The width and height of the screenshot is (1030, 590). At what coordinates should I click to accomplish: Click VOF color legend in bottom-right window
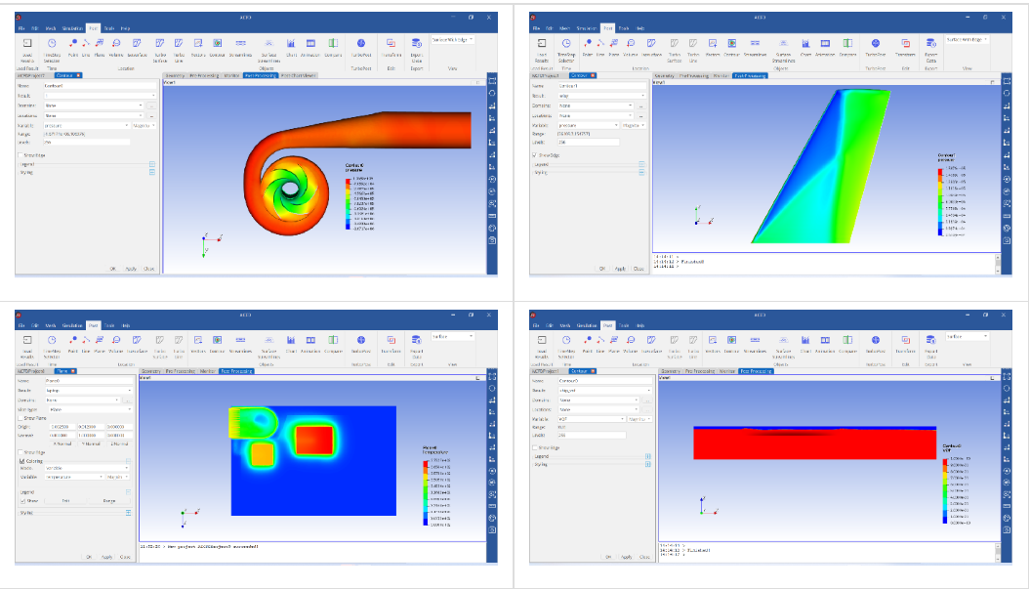point(957,485)
